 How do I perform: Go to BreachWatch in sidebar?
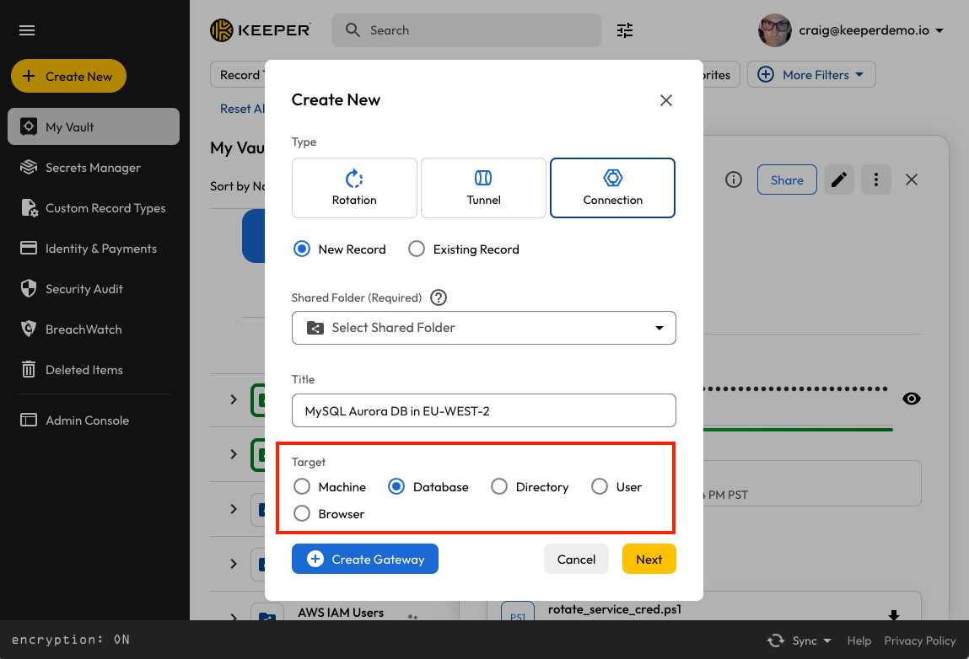[x=83, y=329]
